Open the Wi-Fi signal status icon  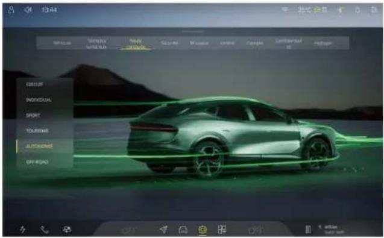pos(285,10)
